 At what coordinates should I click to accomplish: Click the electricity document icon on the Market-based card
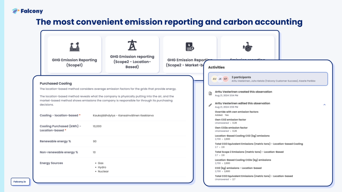[x=190, y=47]
